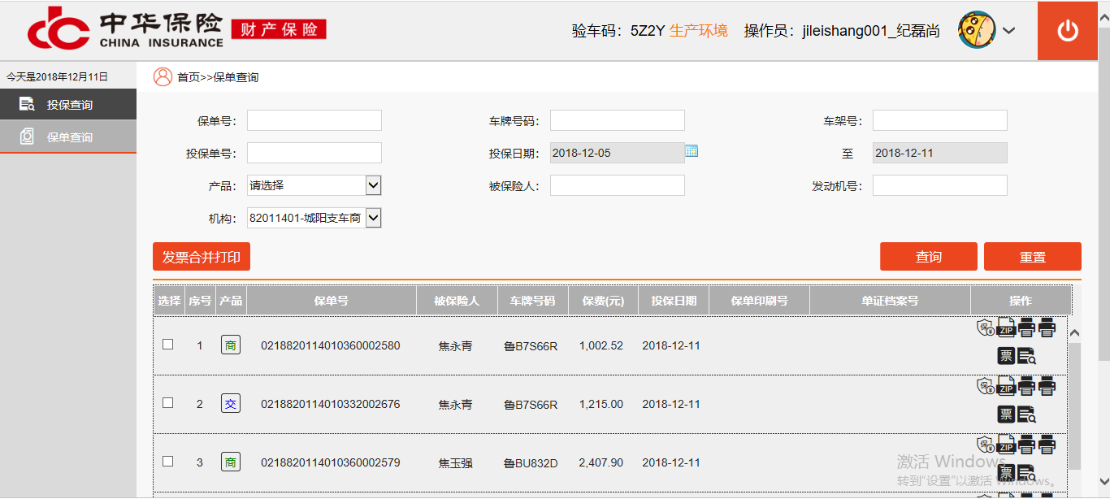1110x499 pixels.
Task: Click the 被保险人 input field
Action: click(x=618, y=185)
